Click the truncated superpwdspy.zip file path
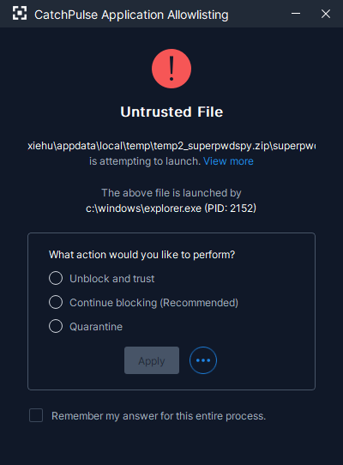Image resolution: width=343 pixels, height=465 pixels. point(171,146)
